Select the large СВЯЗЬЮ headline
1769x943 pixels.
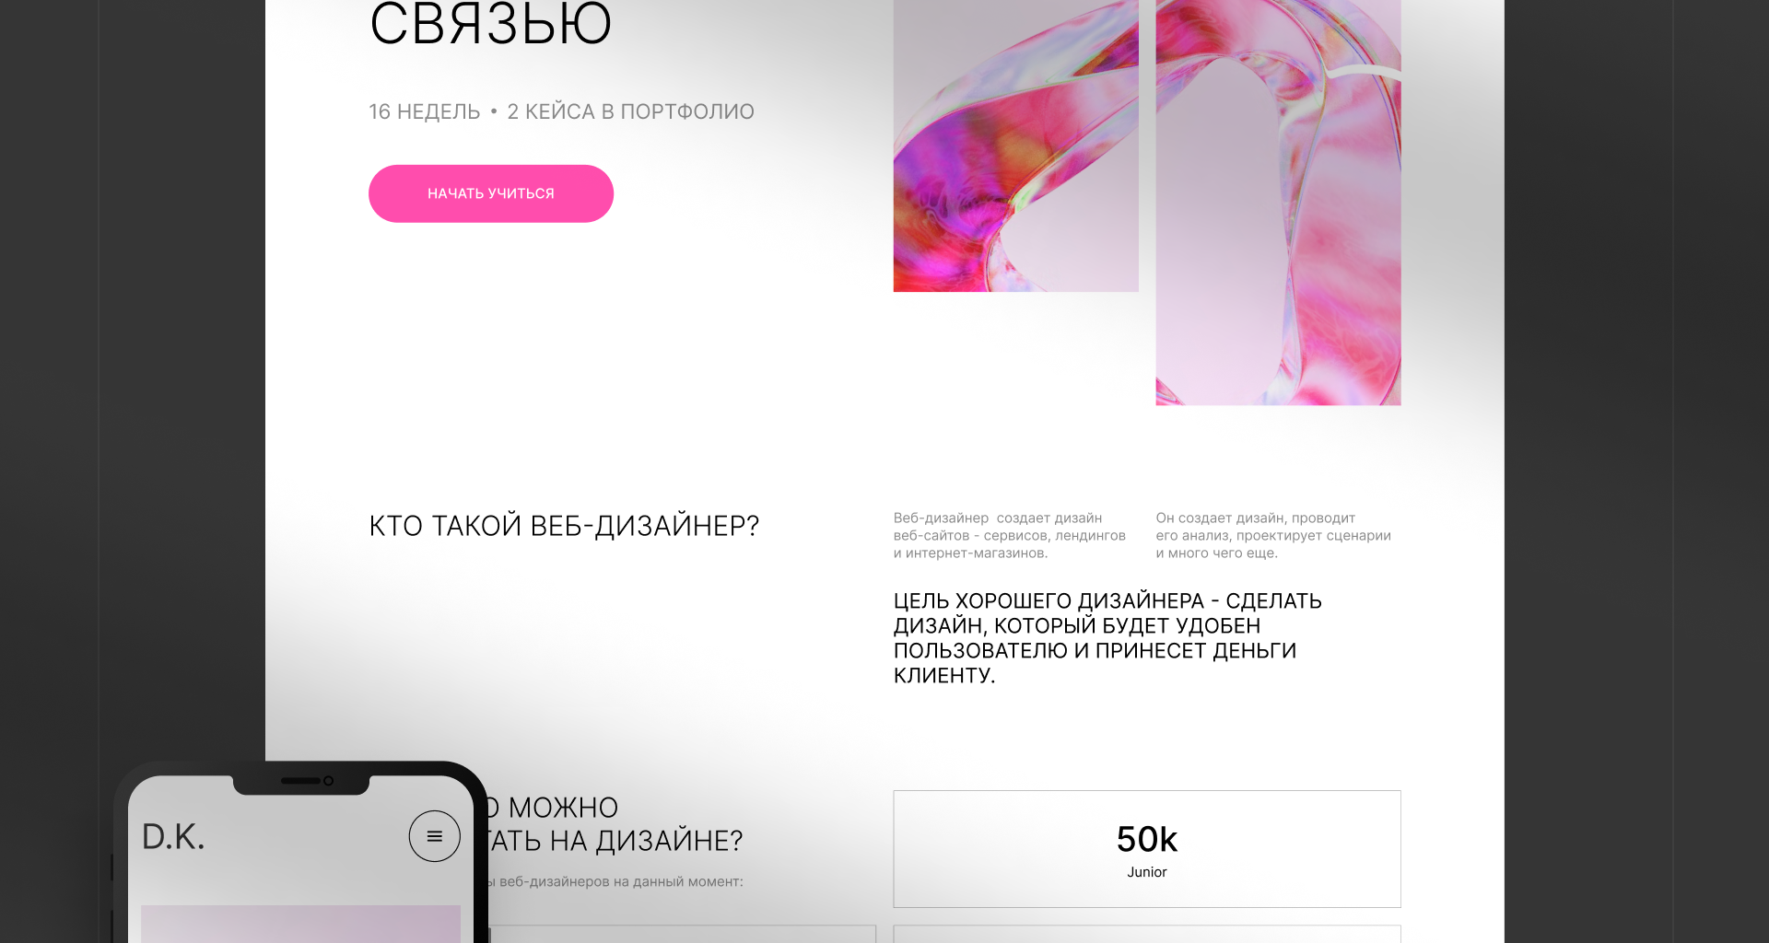491,23
